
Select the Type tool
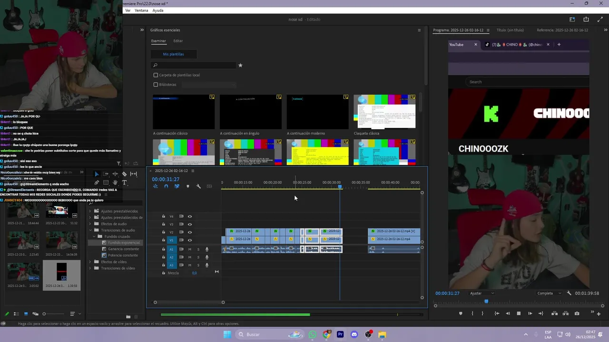[124, 182]
